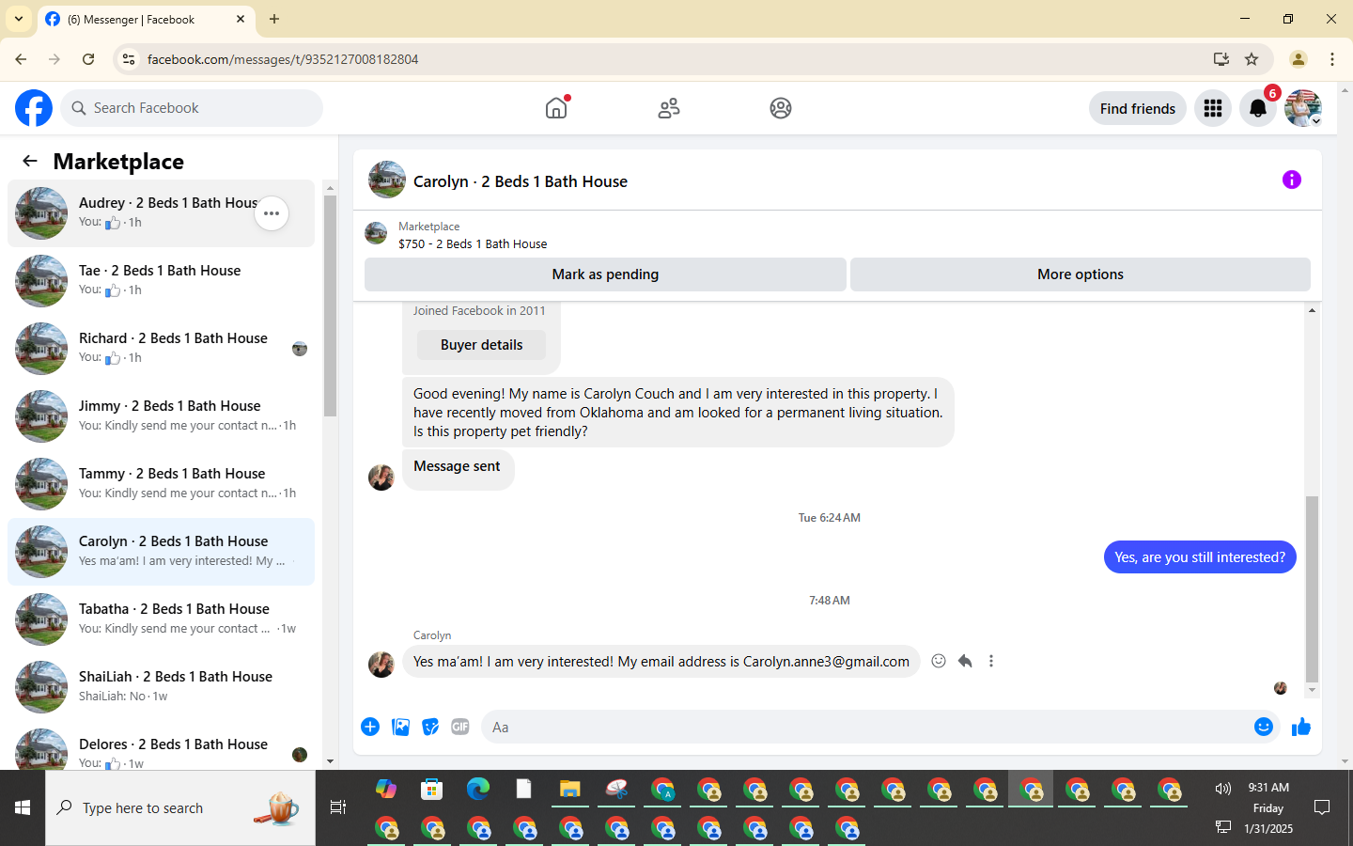Click down arrow of conversation list scrollbar
The height and width of the screenshot is (846, 1353).
(330, 761)
